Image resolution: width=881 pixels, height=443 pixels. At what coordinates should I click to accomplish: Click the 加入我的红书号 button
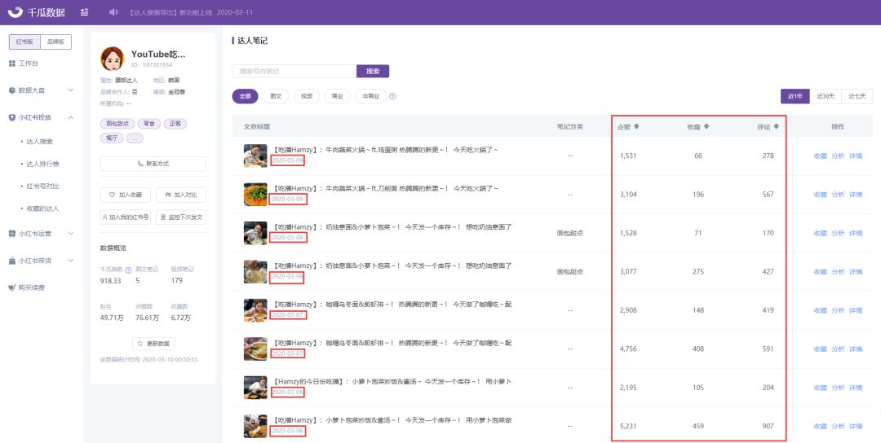click(126, 217)
